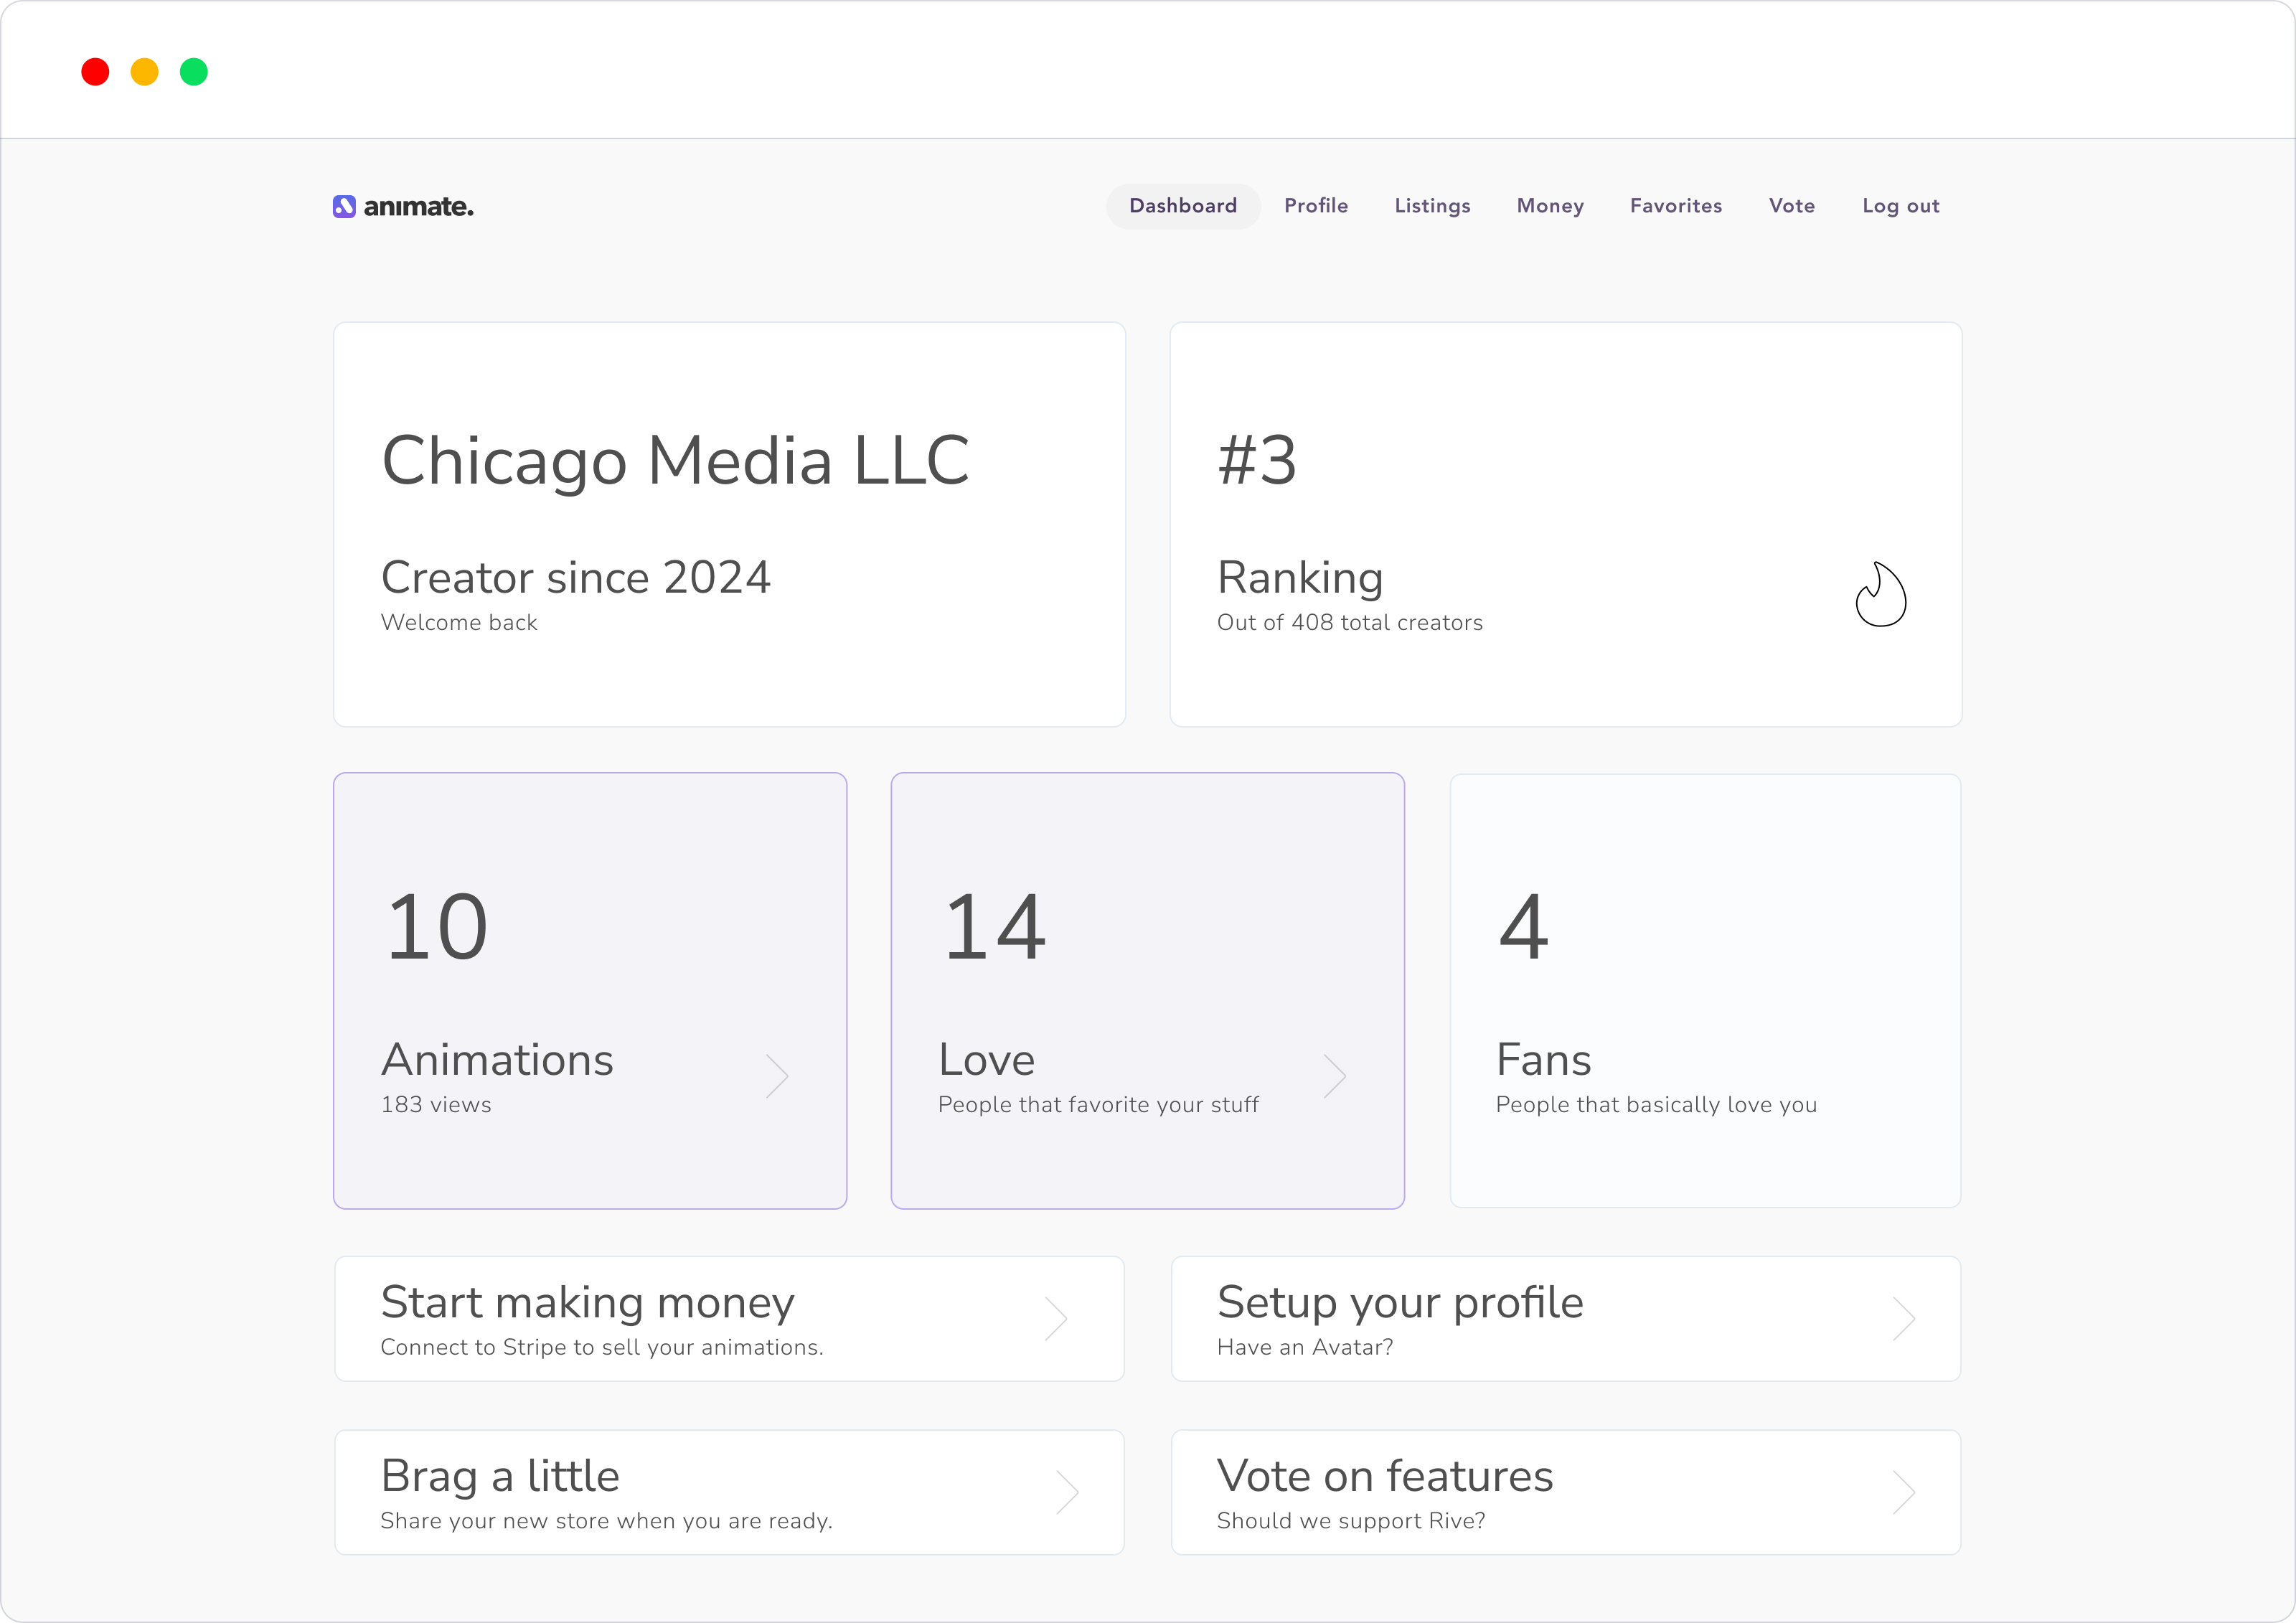Select the Start making money heading
This screenshot has height=1623, width=2296.
(x=587, y=1302)
